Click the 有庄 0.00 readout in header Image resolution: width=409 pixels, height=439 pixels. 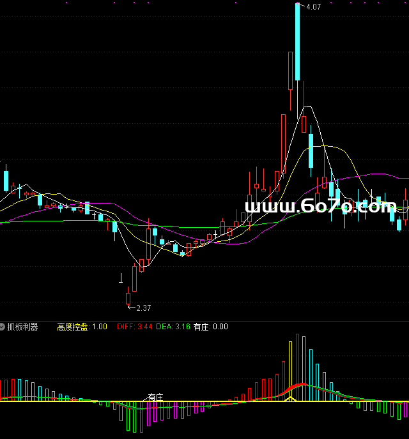point(211,327)
